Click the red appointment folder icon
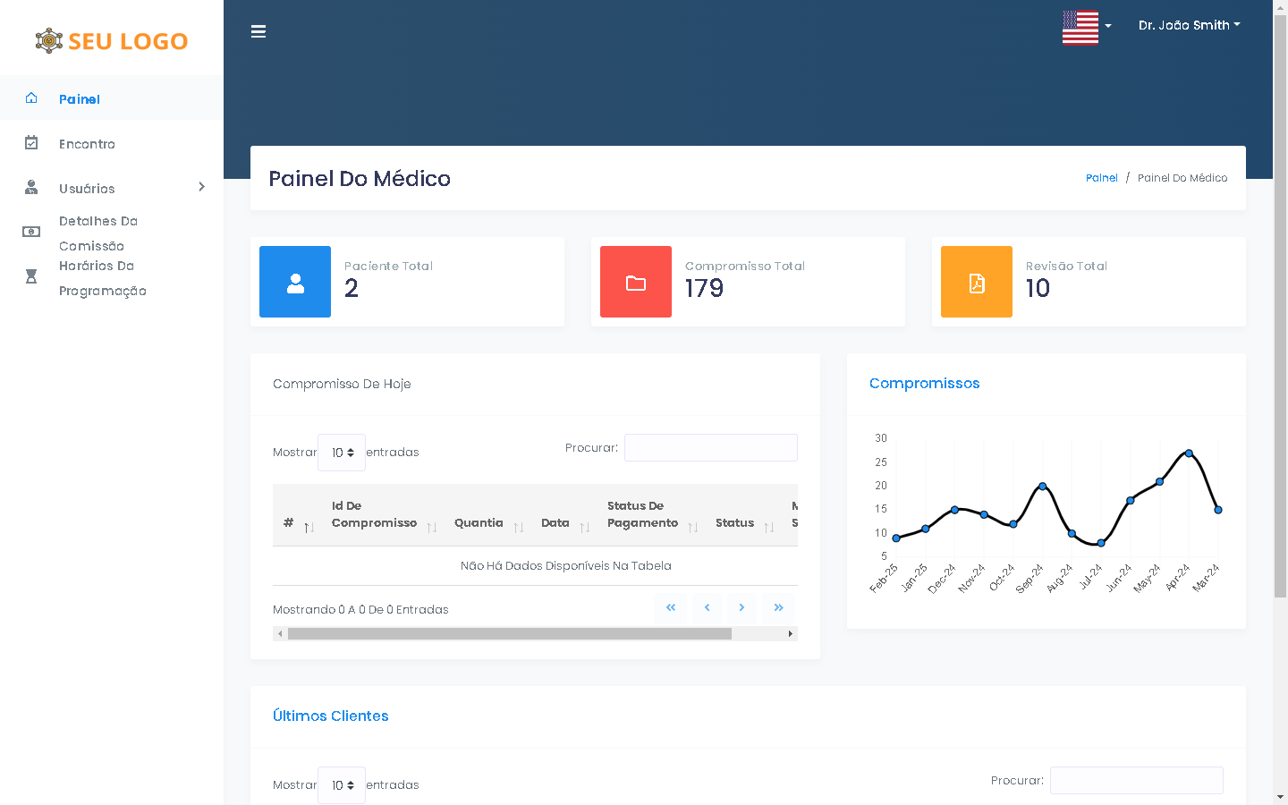Image resolution: width=1288 pixels, height=805 pixels. (x=636, y=282)
